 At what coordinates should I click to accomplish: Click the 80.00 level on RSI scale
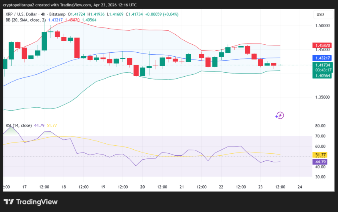pyautogui.click(x=321, y=126)
